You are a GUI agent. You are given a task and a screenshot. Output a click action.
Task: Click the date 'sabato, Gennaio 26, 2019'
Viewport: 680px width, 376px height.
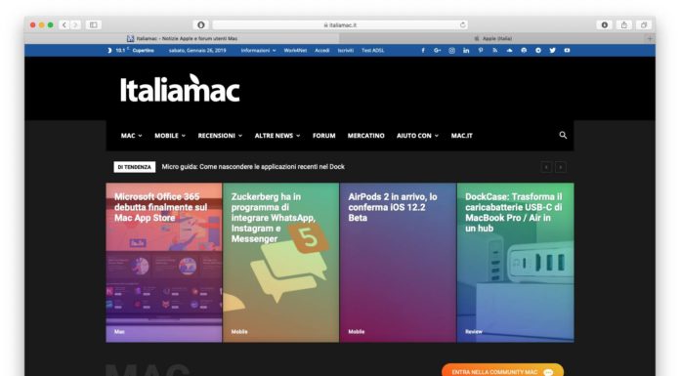[x=197, y=51]
